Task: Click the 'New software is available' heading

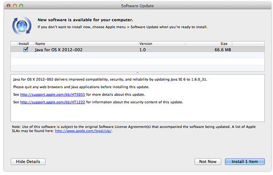Action: 85,20
